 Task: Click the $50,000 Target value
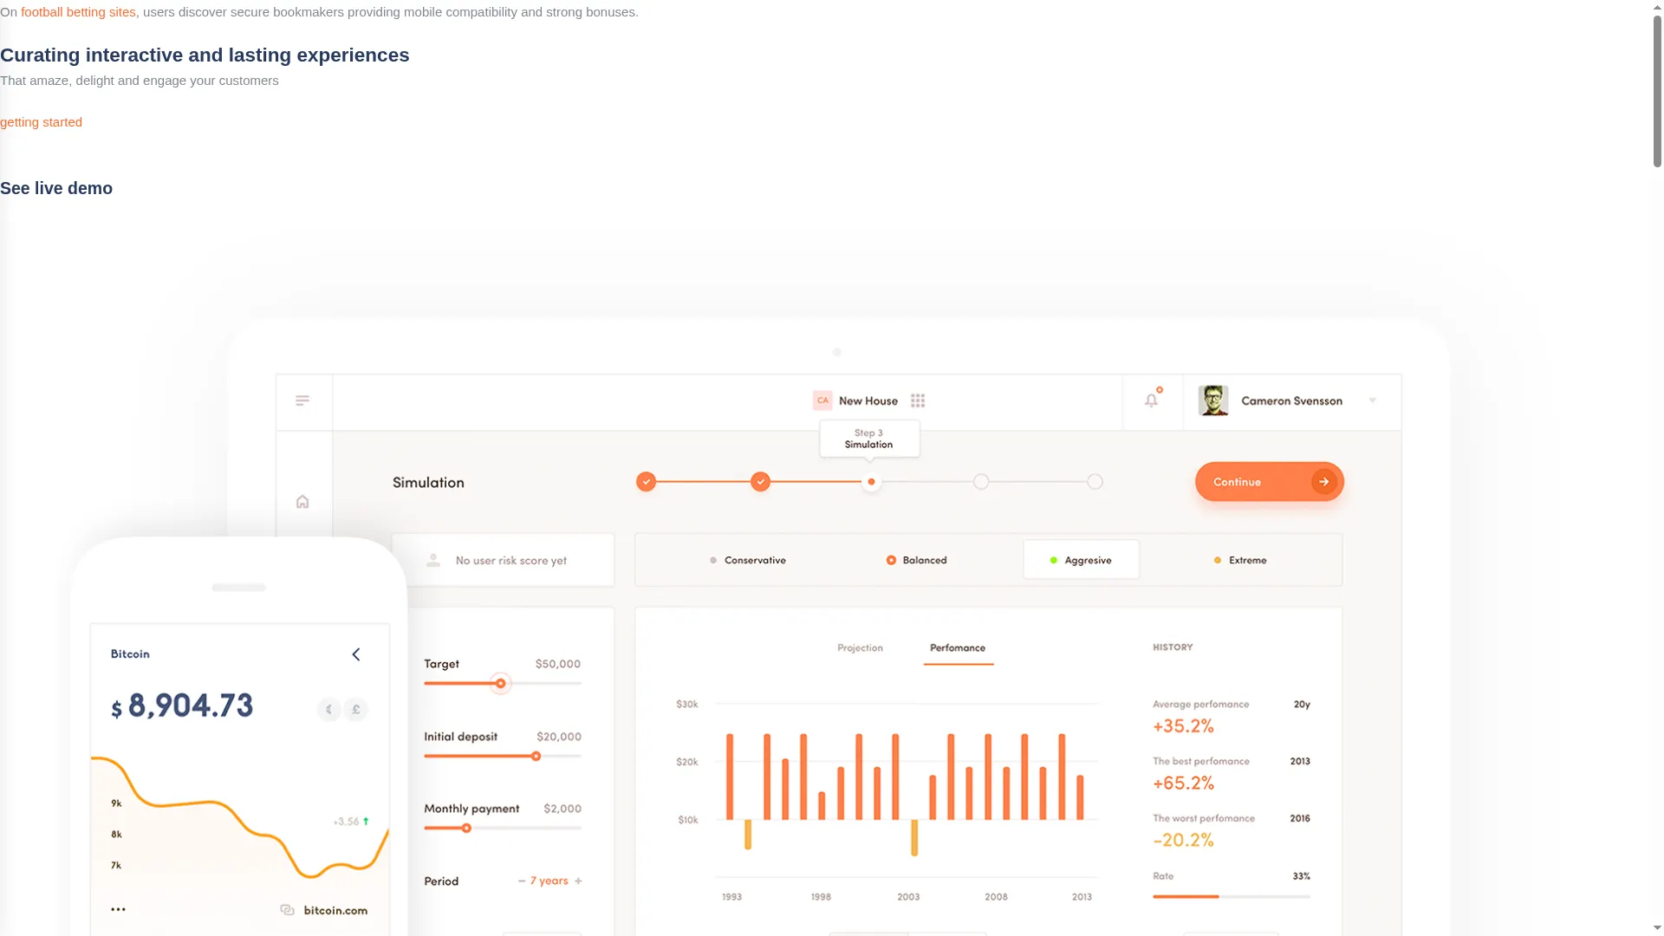(558, 665)
